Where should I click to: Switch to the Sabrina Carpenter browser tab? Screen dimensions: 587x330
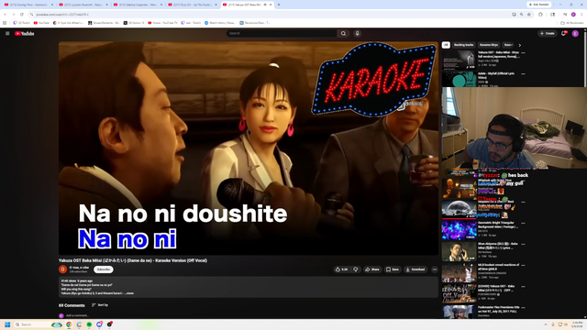137,5
